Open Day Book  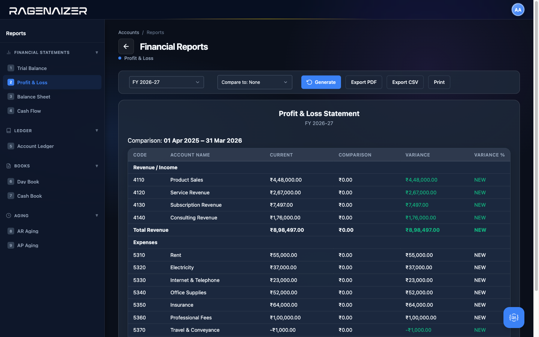(52, 182)
